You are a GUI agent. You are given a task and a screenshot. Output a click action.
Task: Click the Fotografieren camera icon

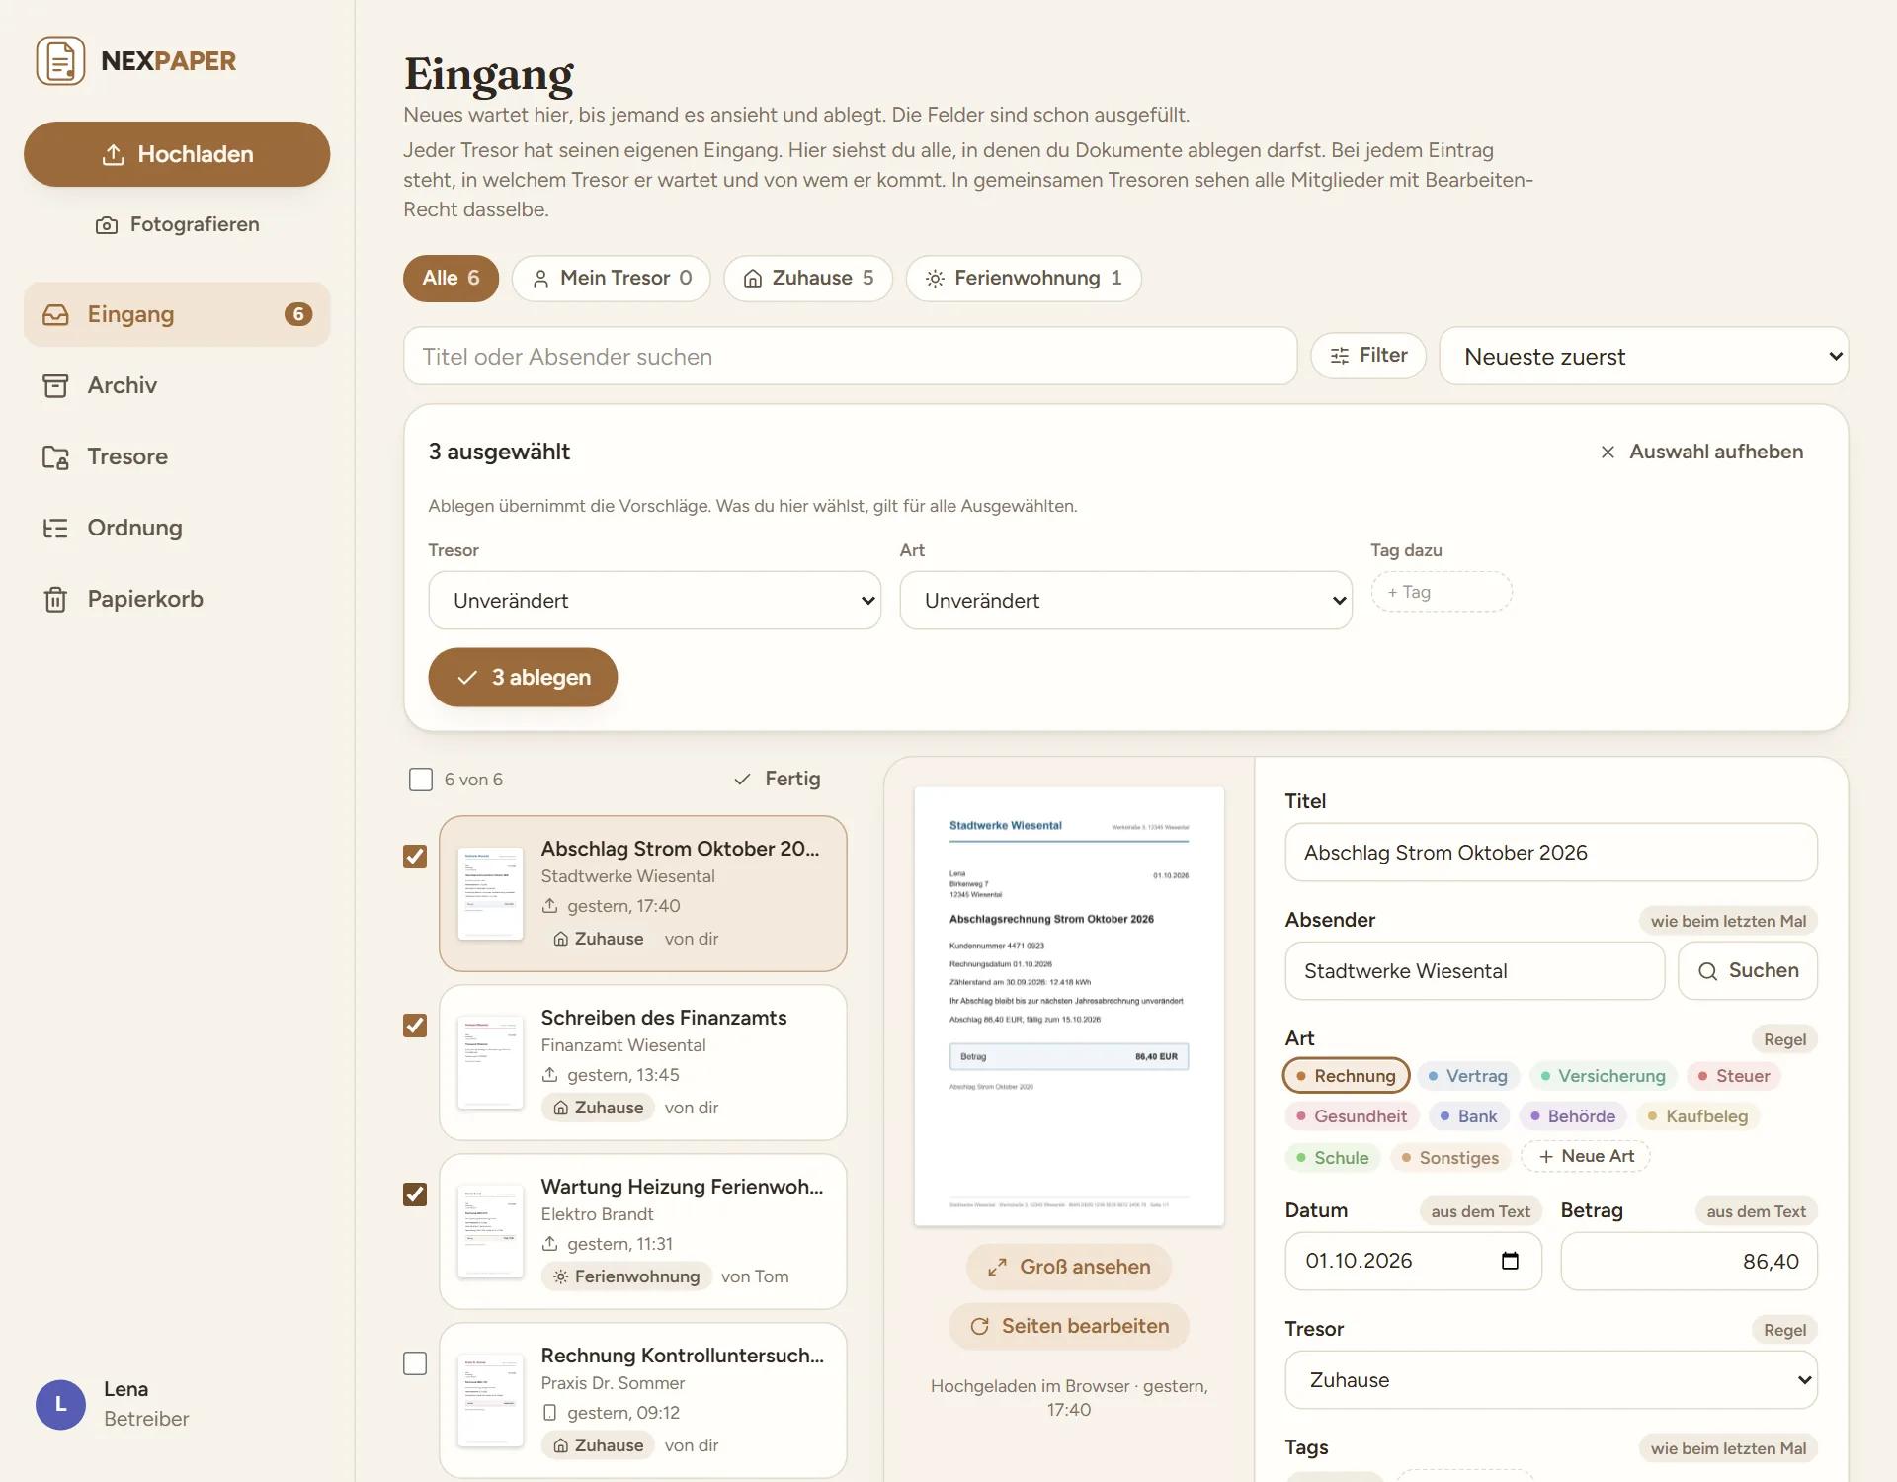(x=107, y=225)
